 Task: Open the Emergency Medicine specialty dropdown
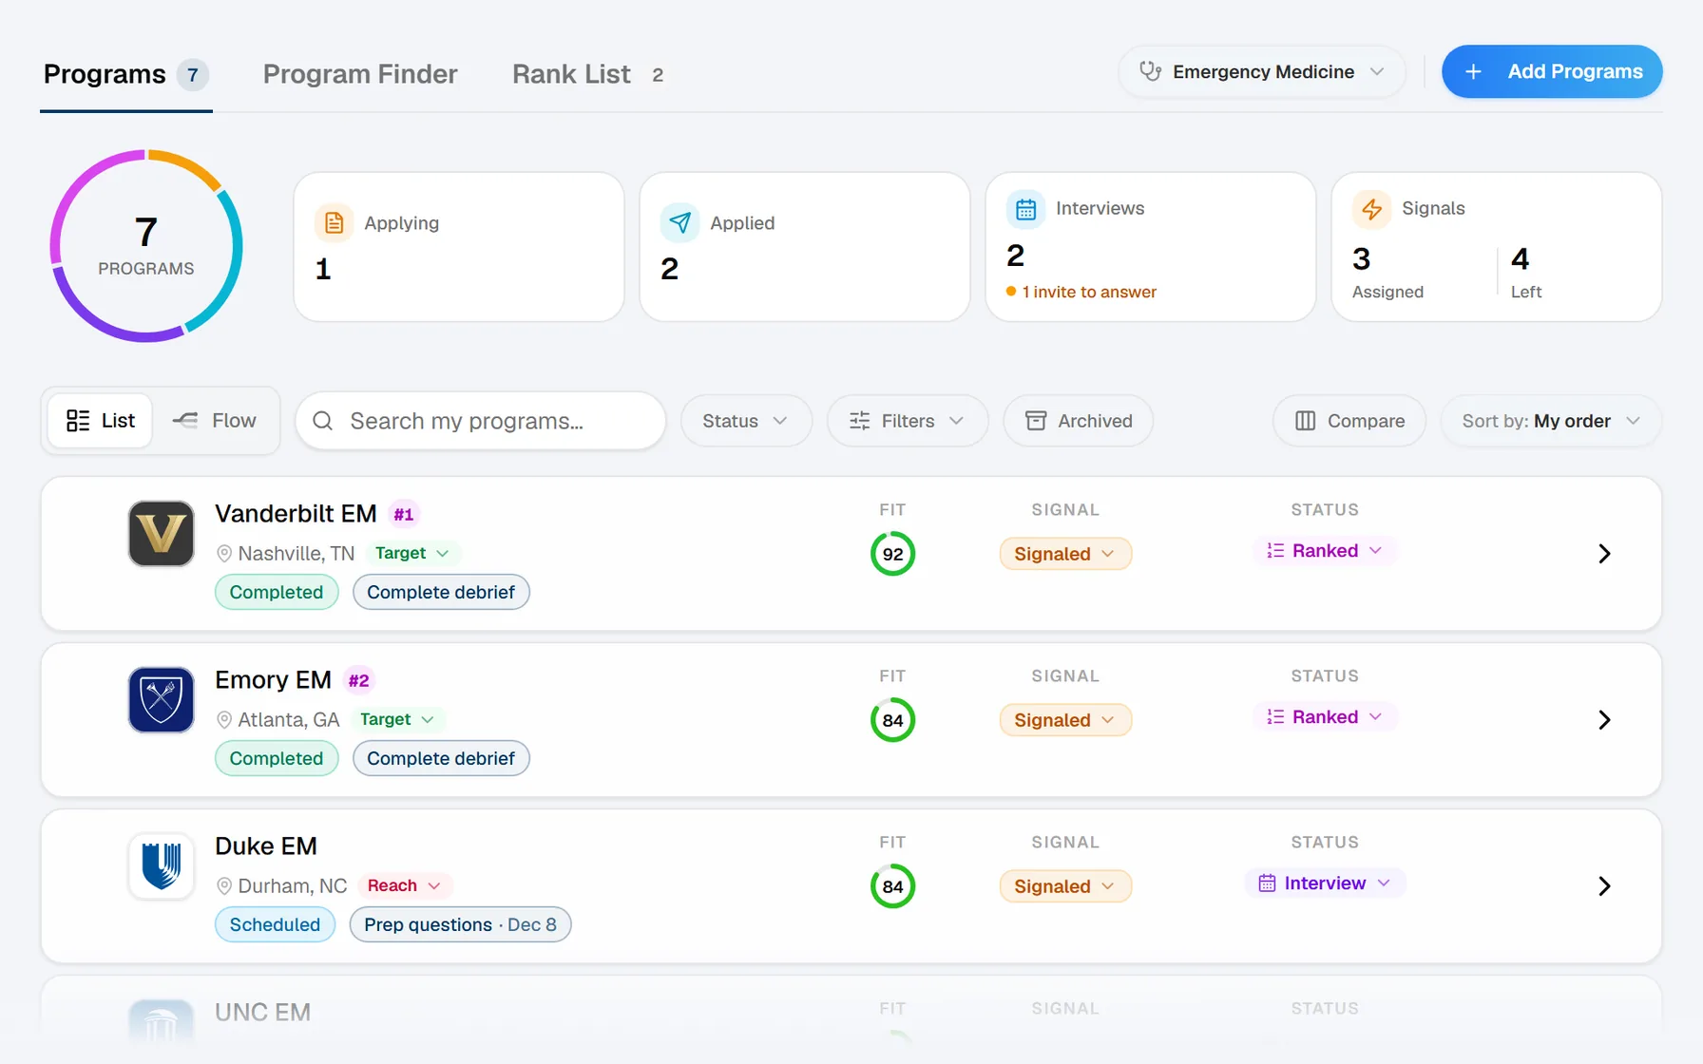click(1261, 71)
